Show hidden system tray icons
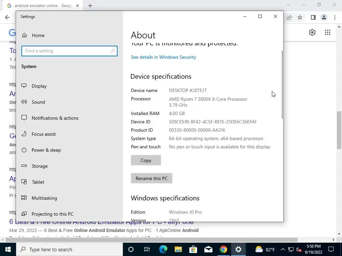Image resolution: width=342 pixels, height=256 pixels. coord(283,249)
